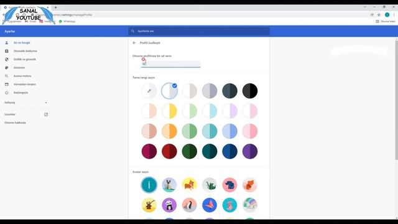Select the light pink theme swatch
Screen dimensions: 398x224
click(250, 111)
